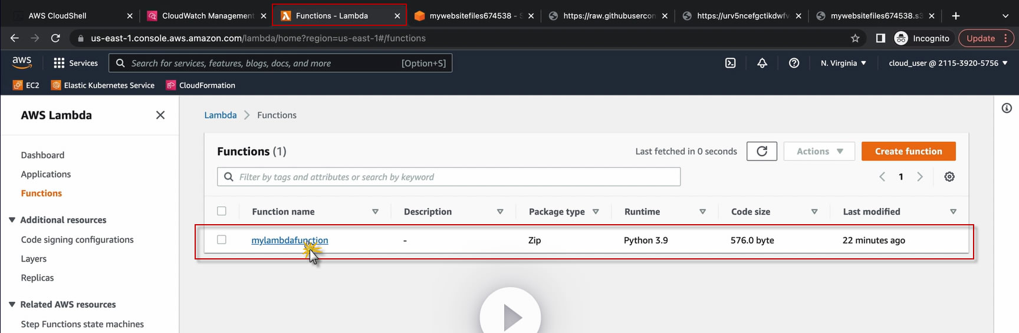Click Lambda breadcrumb link
Viewport: 1019px width, 333px height.
[x=221, y=115]
